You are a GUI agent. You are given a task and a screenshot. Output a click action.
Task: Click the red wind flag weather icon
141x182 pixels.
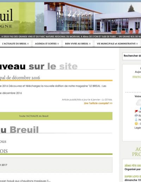tap(136, 111)
